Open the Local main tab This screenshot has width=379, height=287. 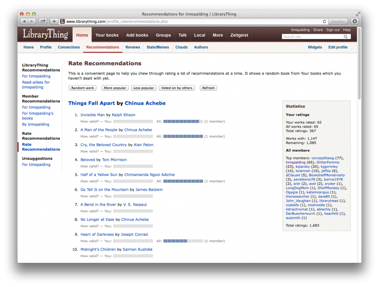pyautogui.click(x=199, y=35)
